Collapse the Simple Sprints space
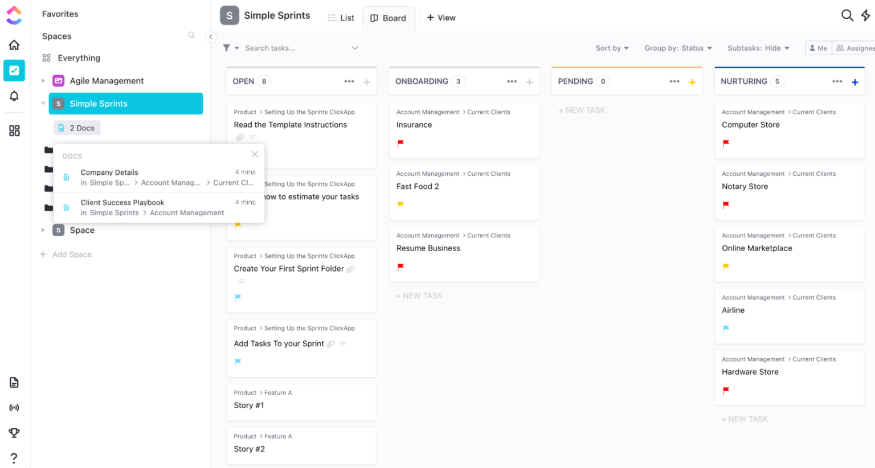This screenshot has height=468, width=875. (43, 104)
